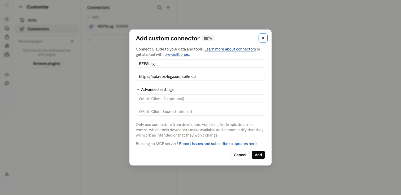Screen dimensions: 401x195
Task: Click the Connectors plug icon in the sidebar
Action: 22,29
